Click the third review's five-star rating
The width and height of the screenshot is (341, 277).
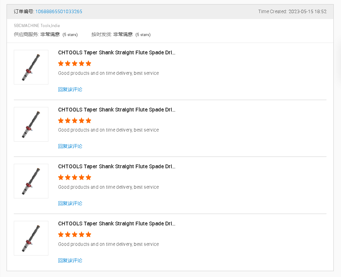(x=75, y=177)
